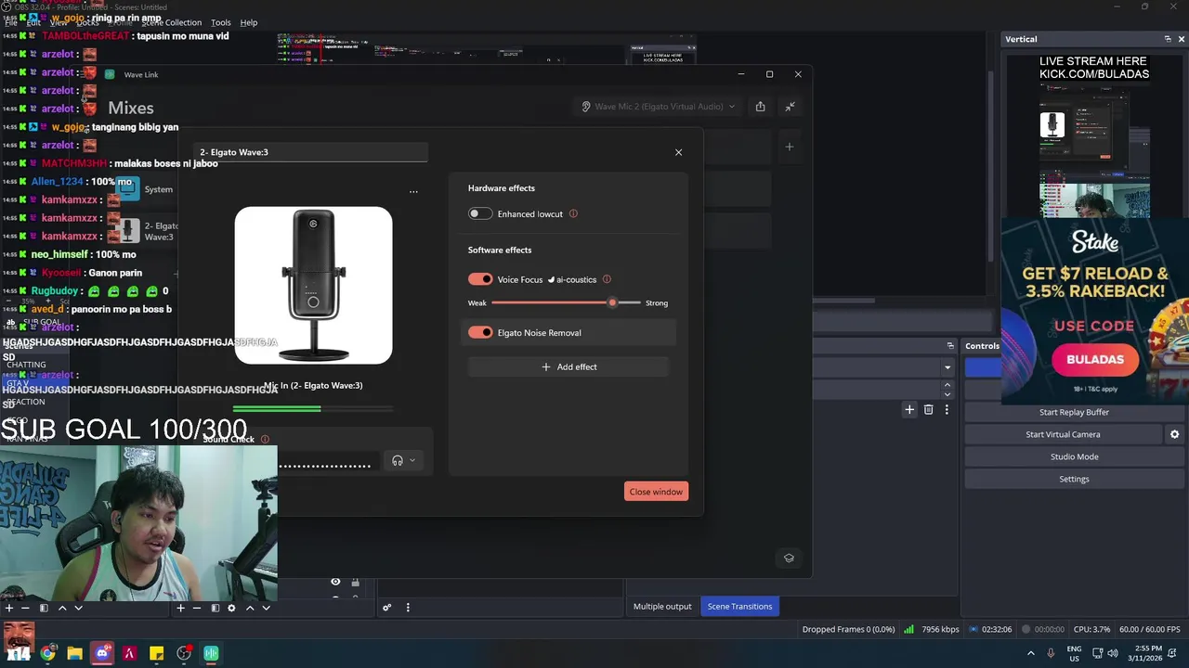Screen dimensions: 1189x668
Task: Click the headphone monitor icon
Action: click(x=398, y=461)
